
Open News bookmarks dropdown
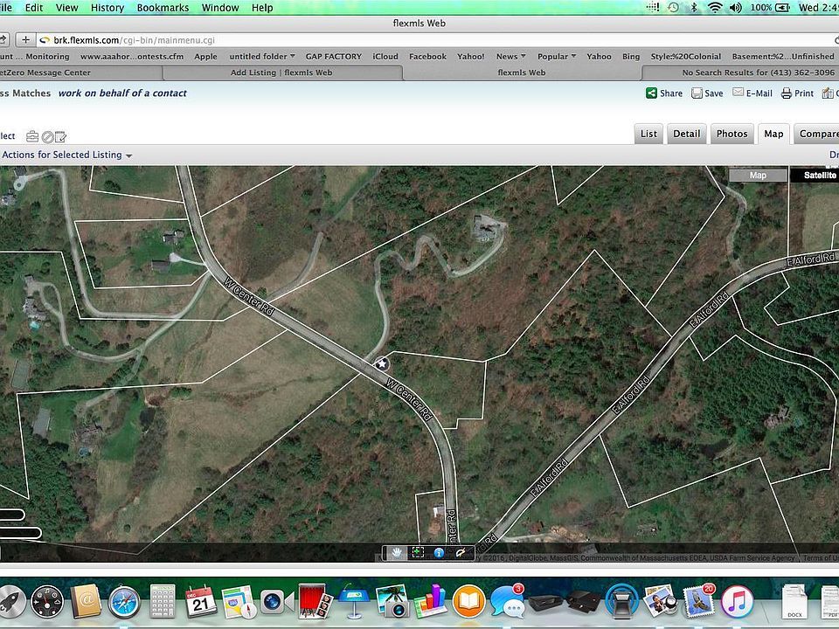pos(511,56)
